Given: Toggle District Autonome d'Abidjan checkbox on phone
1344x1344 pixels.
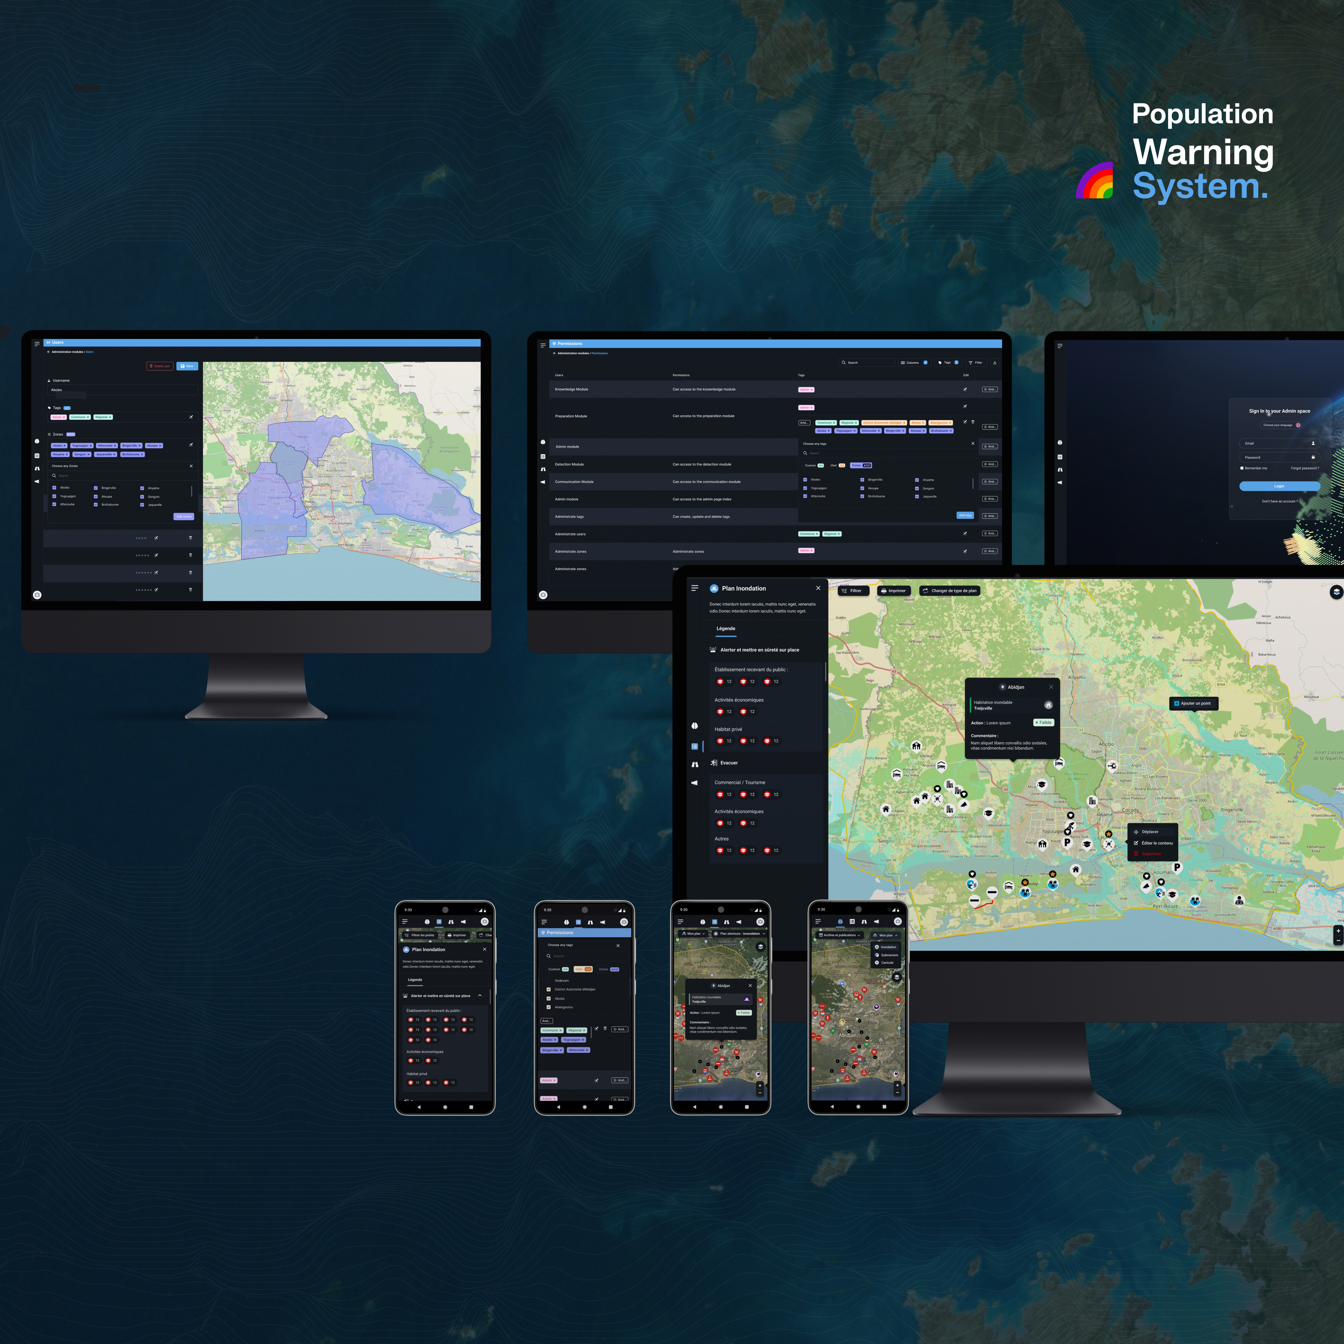Looking at the screenshot, I should pyautogui.click(x=548, y=989).
